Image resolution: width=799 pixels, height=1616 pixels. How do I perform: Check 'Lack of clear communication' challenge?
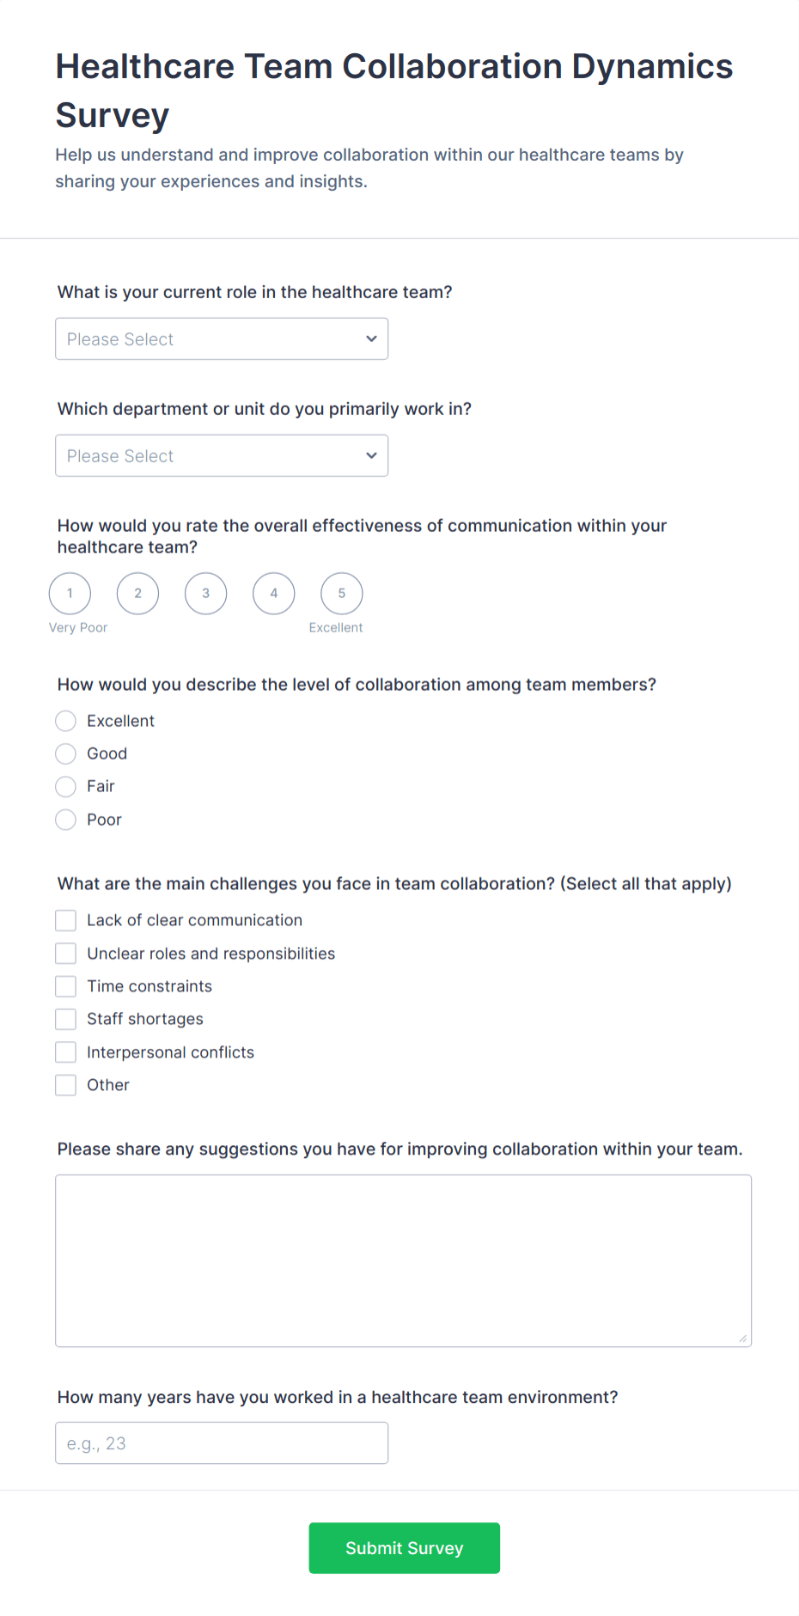pyautogui.click(x=65, y=920)
